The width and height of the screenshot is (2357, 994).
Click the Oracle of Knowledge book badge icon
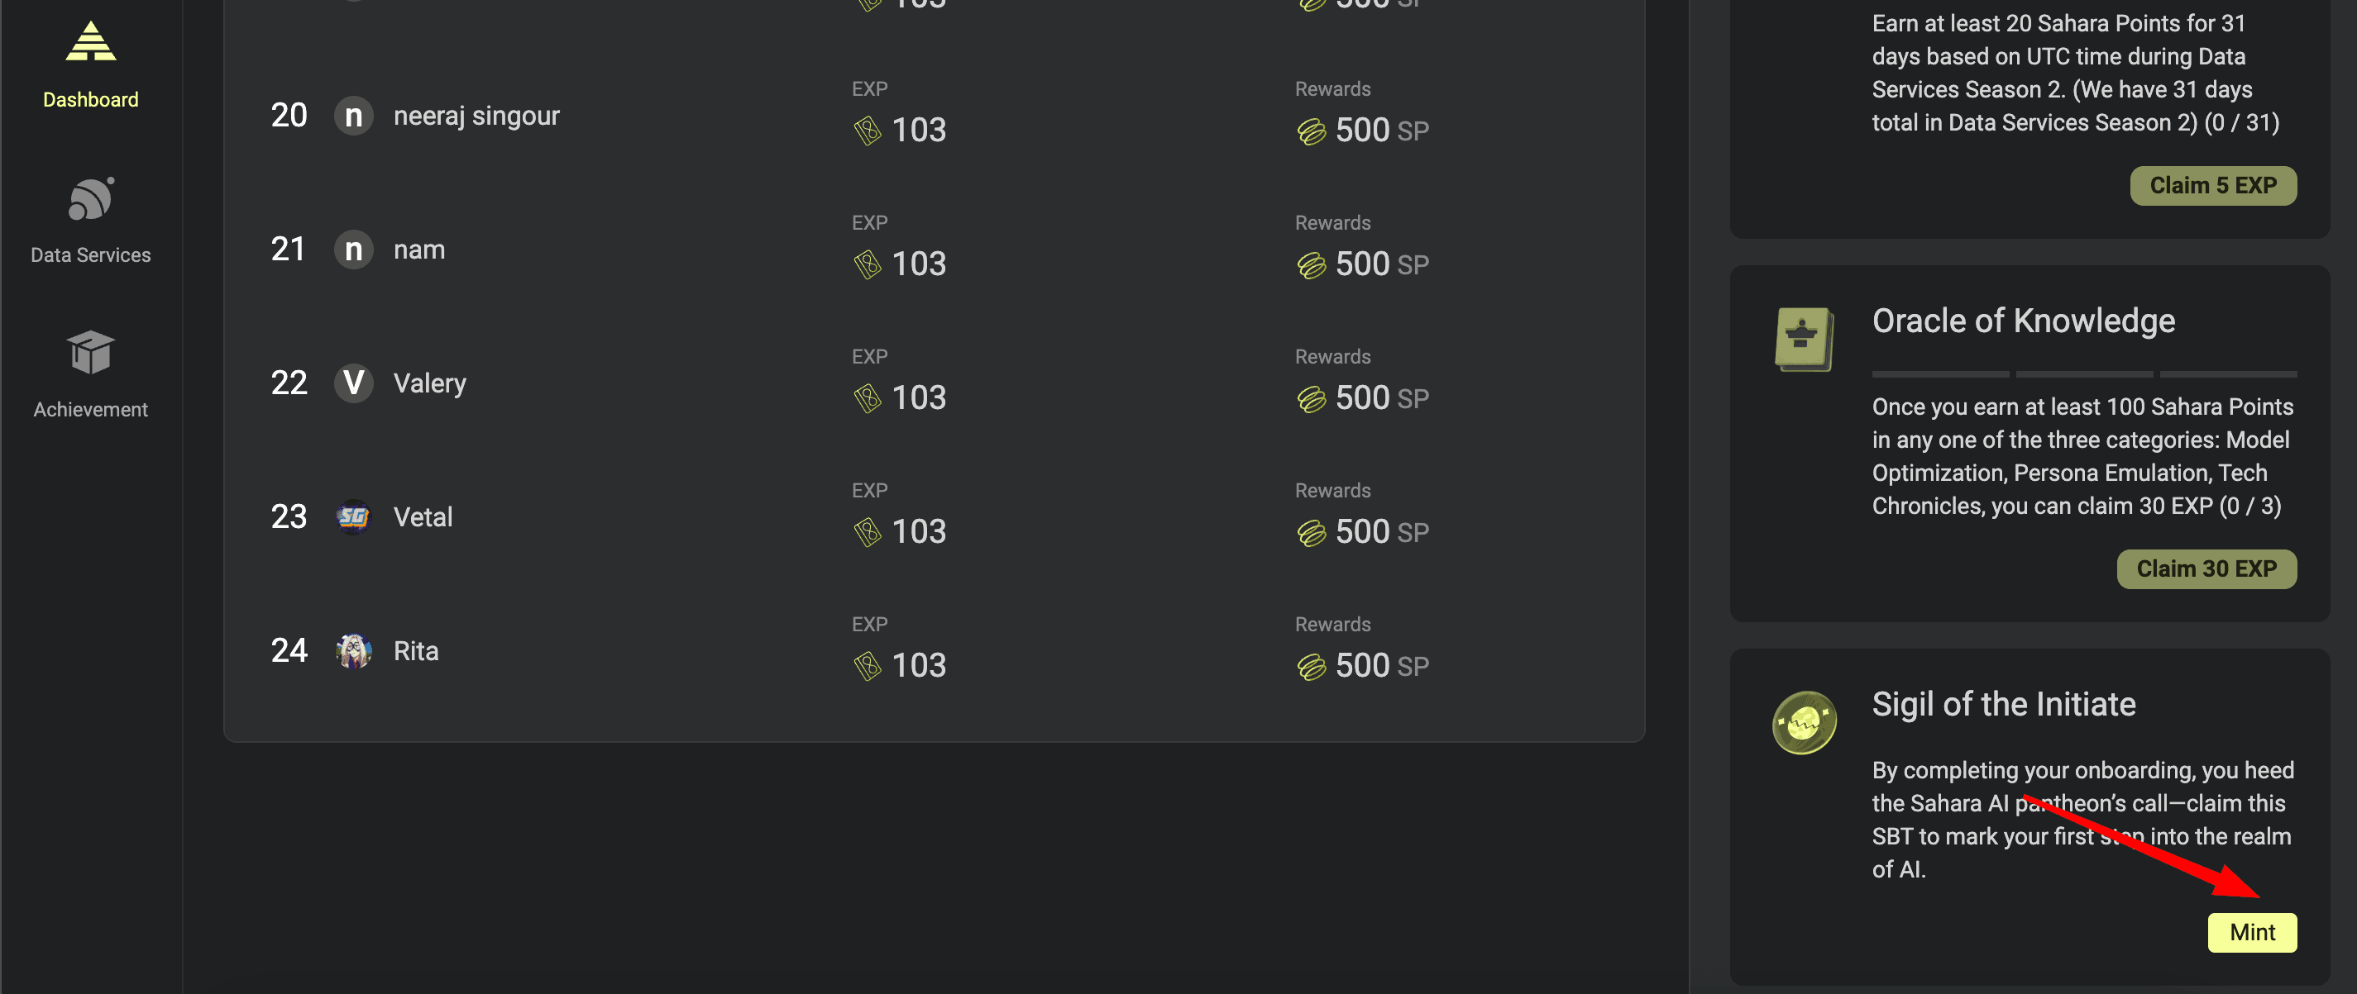[x=1804, y=340]
